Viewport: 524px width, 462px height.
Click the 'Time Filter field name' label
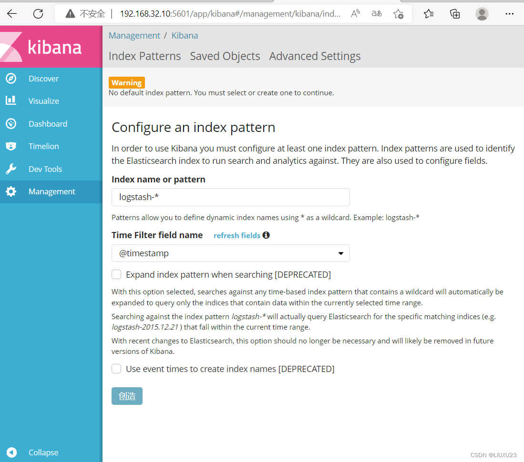coord(157,235)
